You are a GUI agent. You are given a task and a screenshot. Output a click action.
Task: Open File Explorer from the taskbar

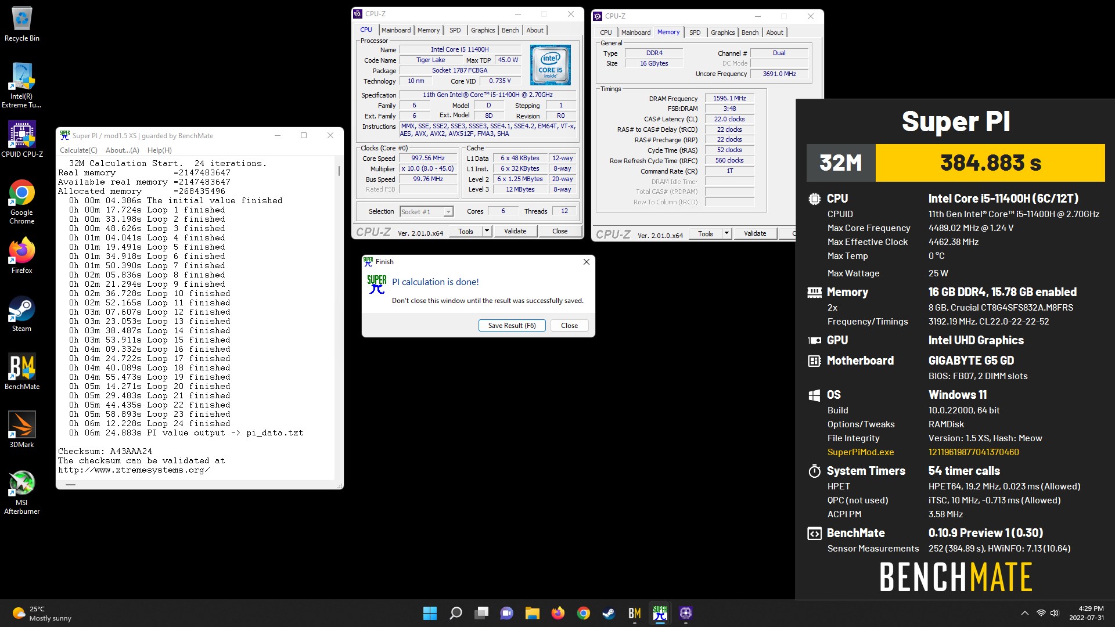coord(533,613)
